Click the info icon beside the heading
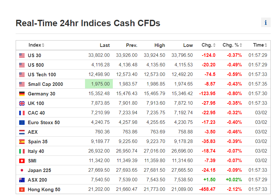 [266, 23]
